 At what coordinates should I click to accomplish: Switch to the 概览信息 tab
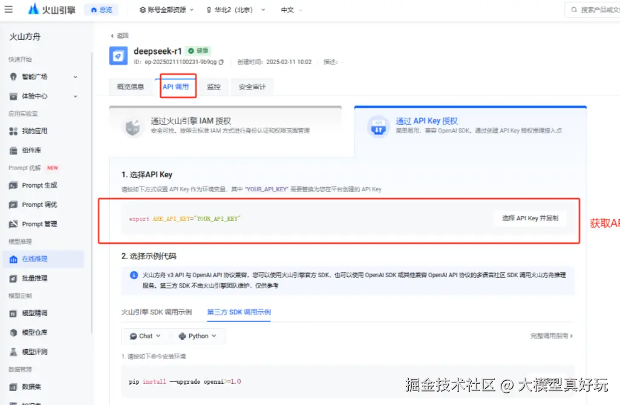coord(131,87)
